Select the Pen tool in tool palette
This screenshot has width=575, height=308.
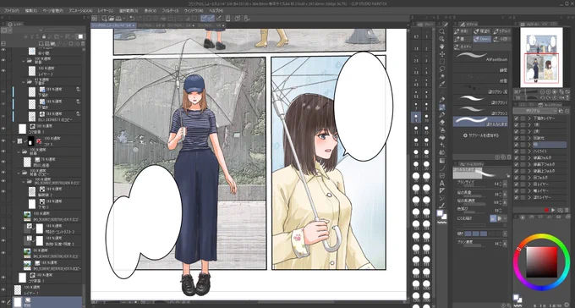[442, 100]
